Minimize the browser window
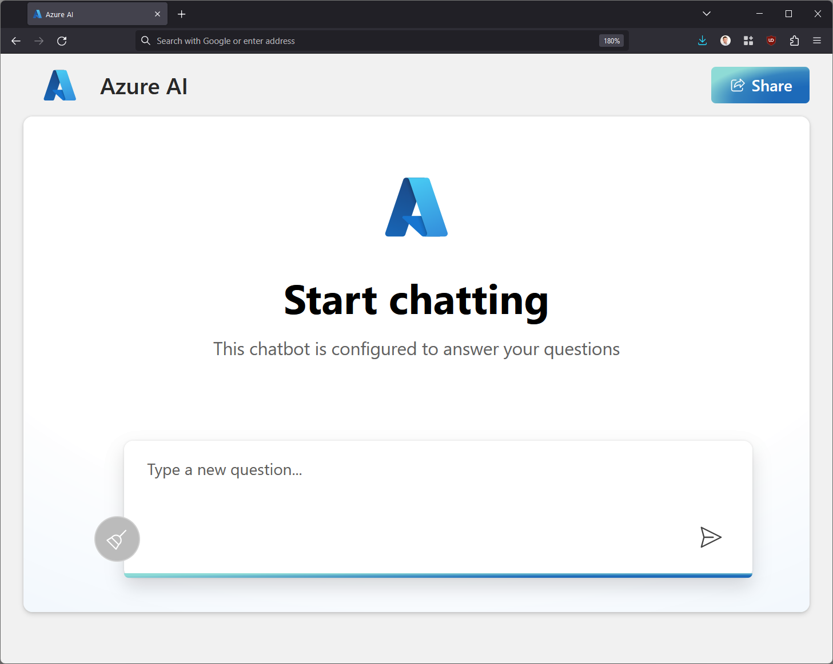Screen dimensions: 833x664 tap(759, 14)
